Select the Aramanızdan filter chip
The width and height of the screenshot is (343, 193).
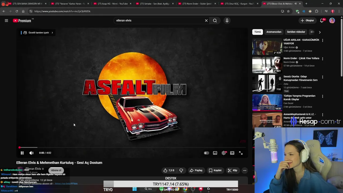pyautogui.click(x=274, y=32)
